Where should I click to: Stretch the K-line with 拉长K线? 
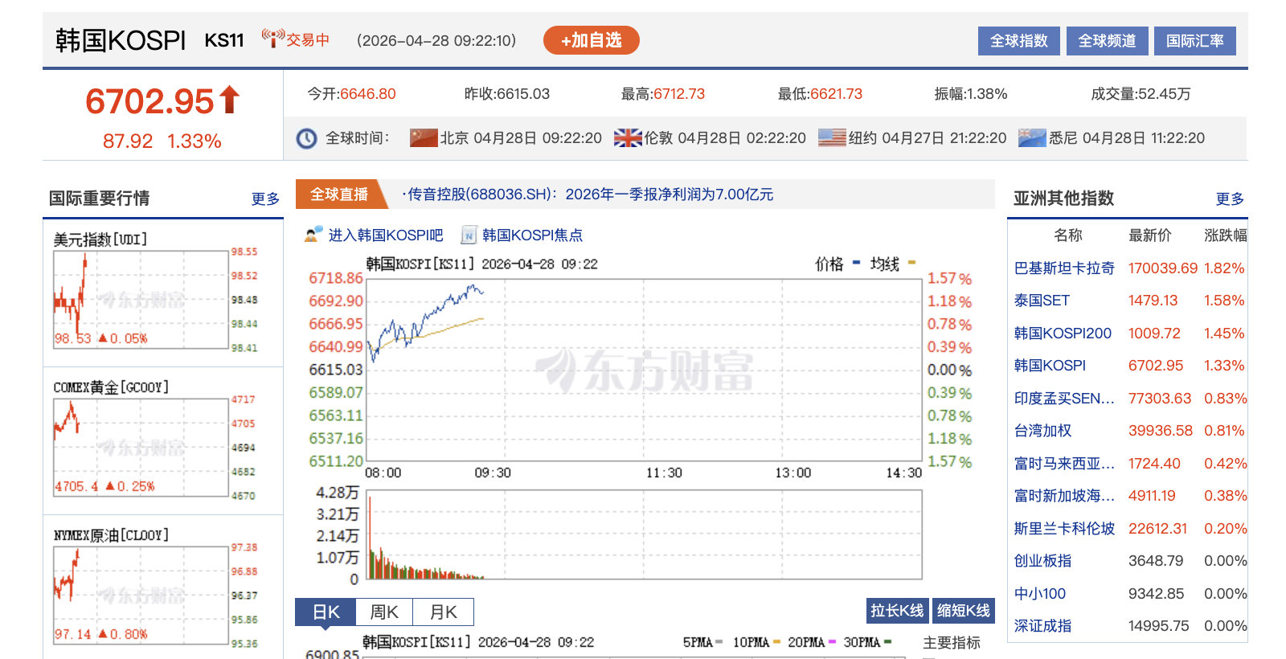(x=897, y=611)
